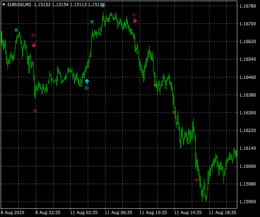
Task: Click the red sell arrow above 1.16700 line
Action: pyautogui.click(x=135, y=20)
